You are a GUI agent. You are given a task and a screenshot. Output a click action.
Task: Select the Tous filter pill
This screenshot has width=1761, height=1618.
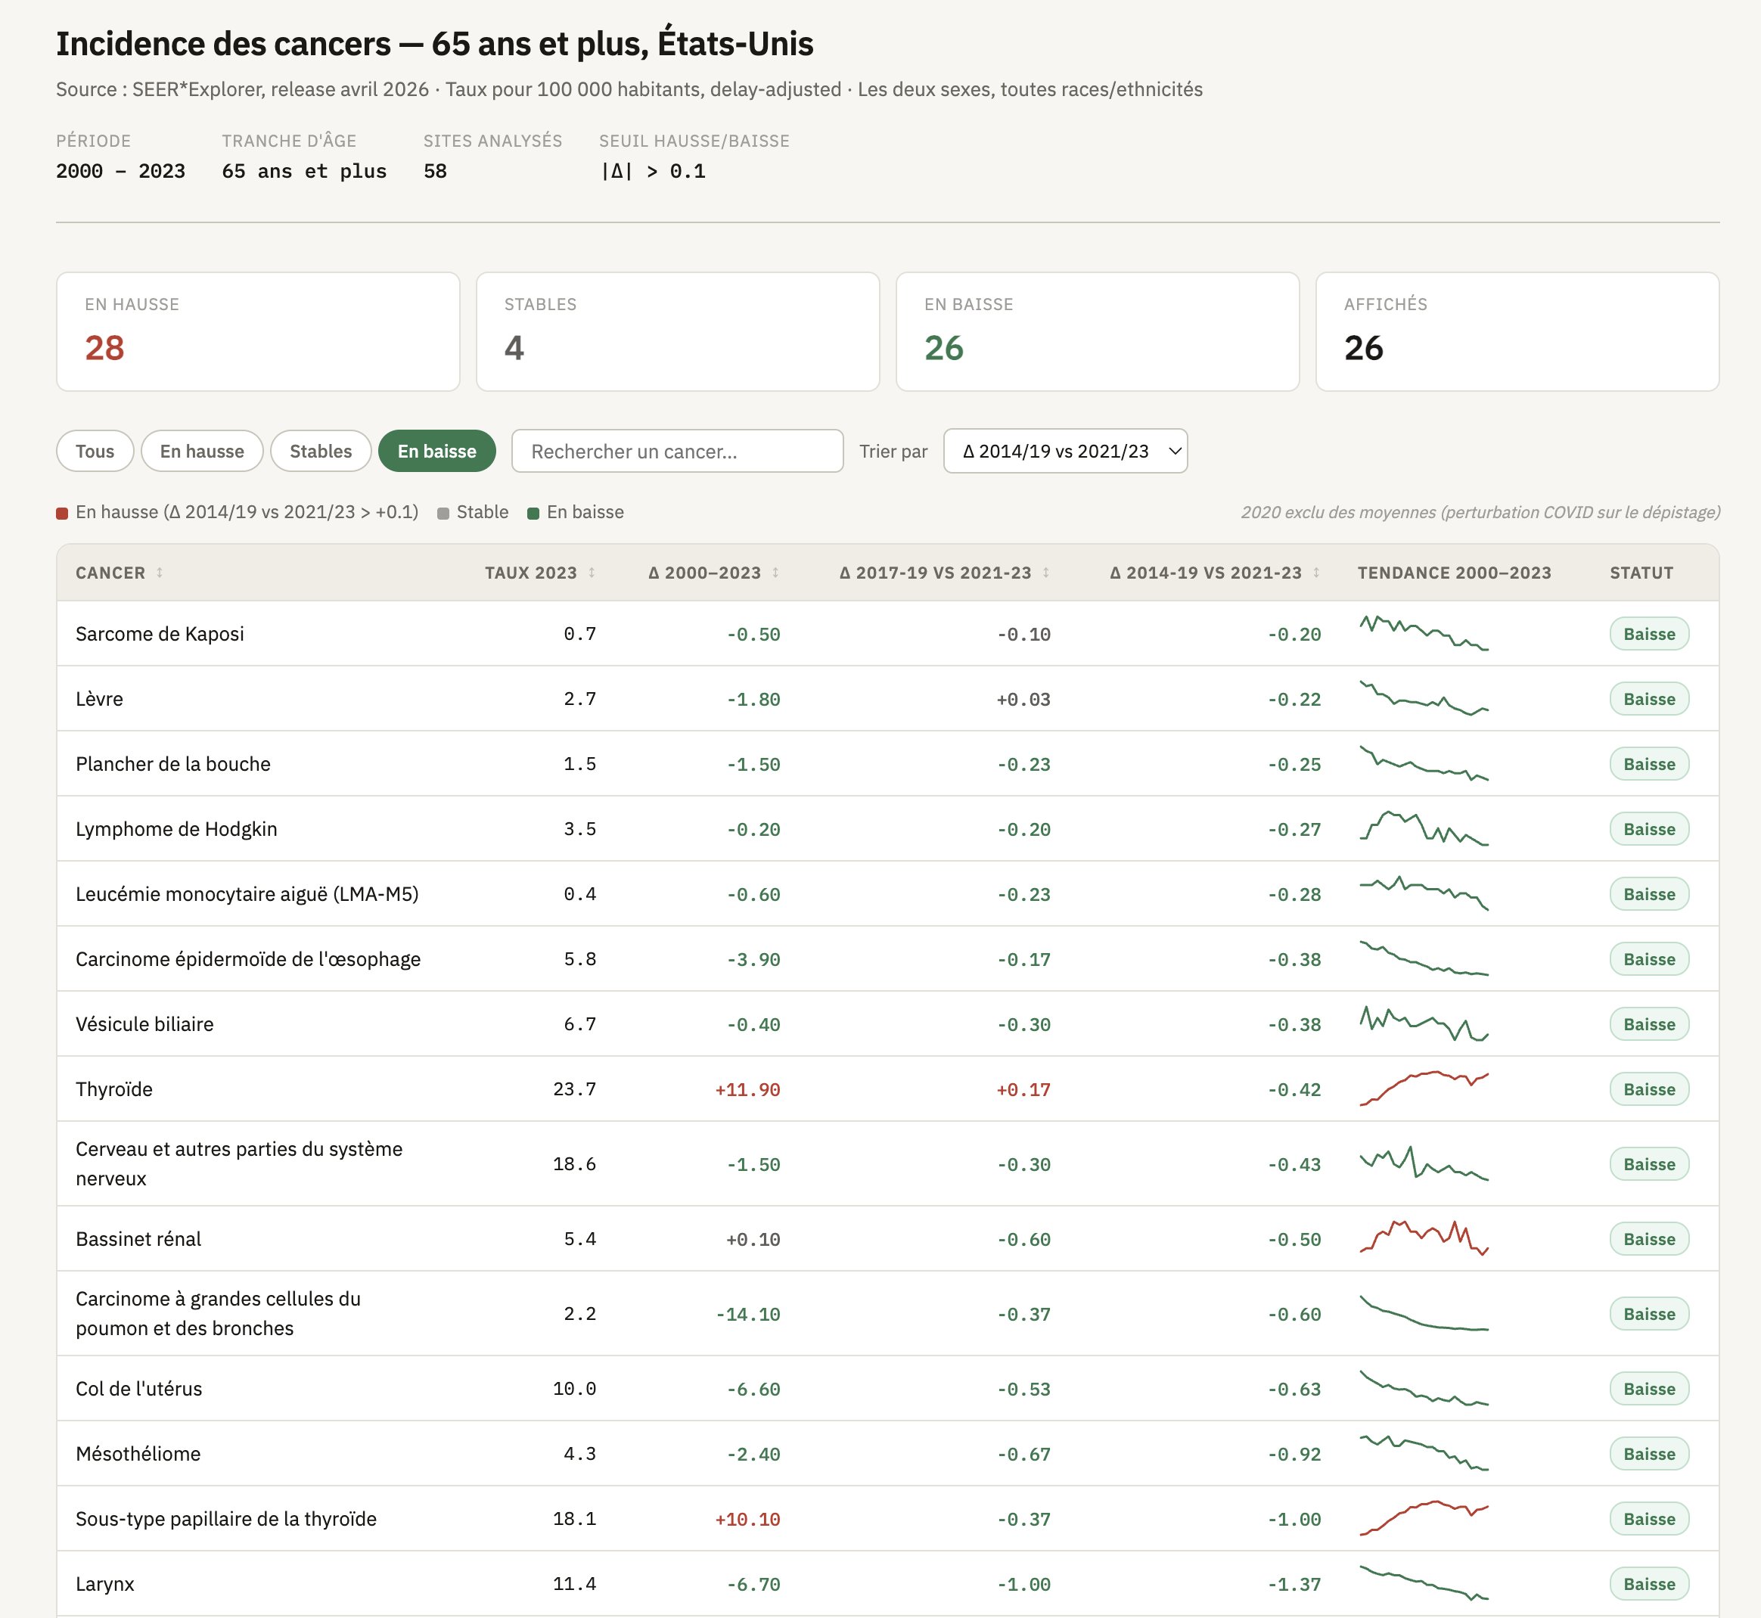[95, 451]
